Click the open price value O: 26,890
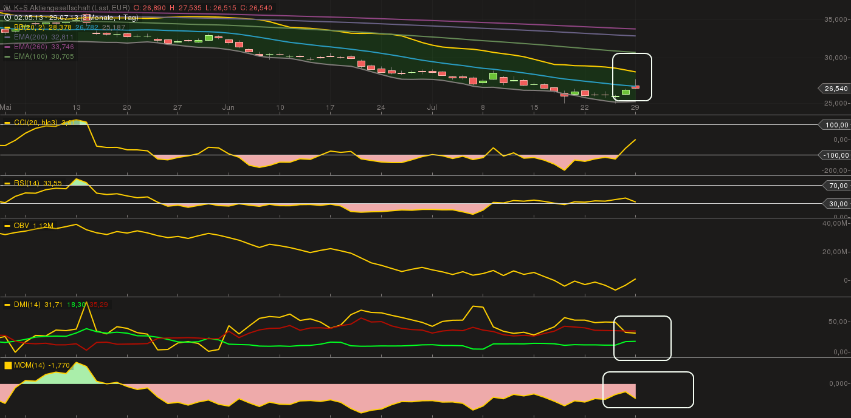 (x=150, y=8)
